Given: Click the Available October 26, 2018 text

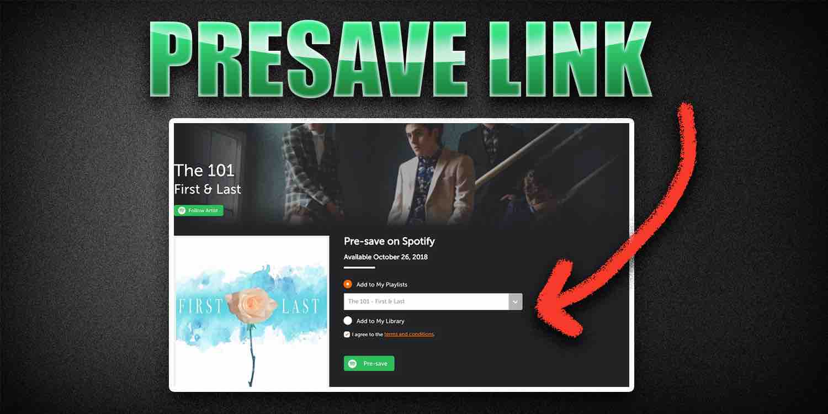Looking at the screenshot, I should click(x=386, y=257).
